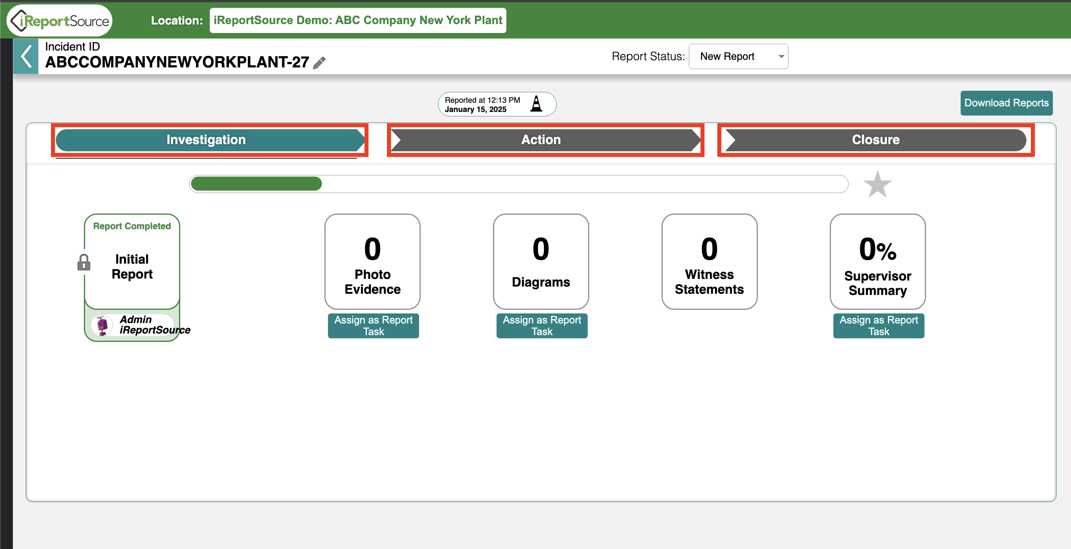Click the iReportSource logo
The image size is (1071, 549).
pyautogui.click(x=60, y=20)
